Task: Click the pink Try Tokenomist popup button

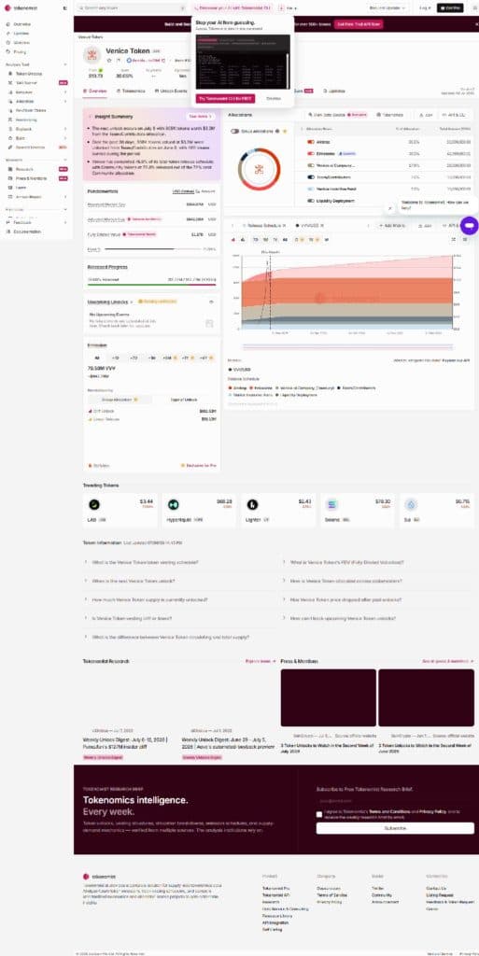Action: (225, 98)
